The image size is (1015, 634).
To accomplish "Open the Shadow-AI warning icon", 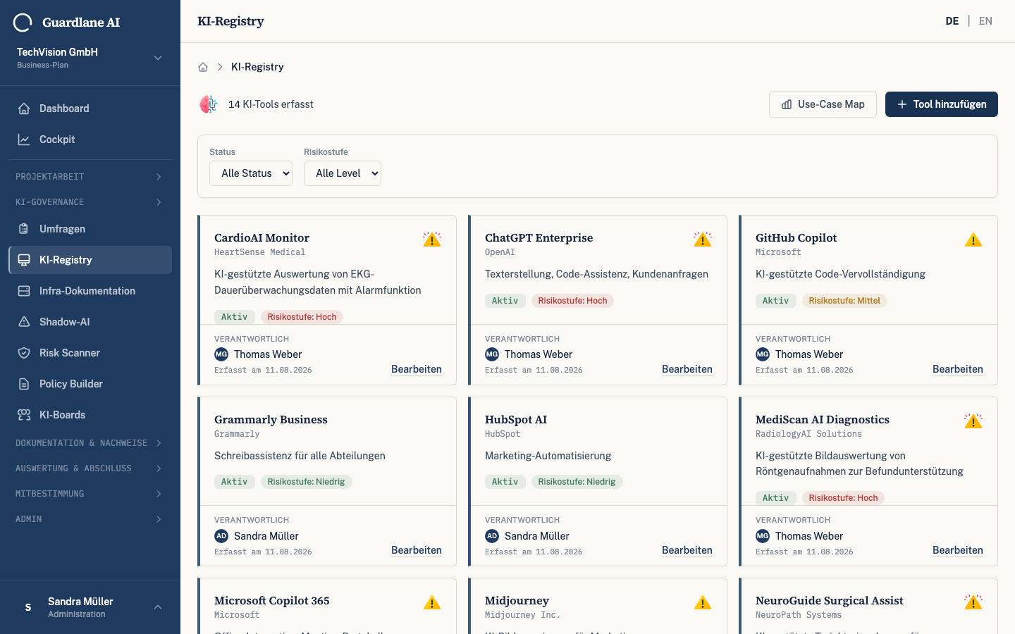I will coord(24,322).
